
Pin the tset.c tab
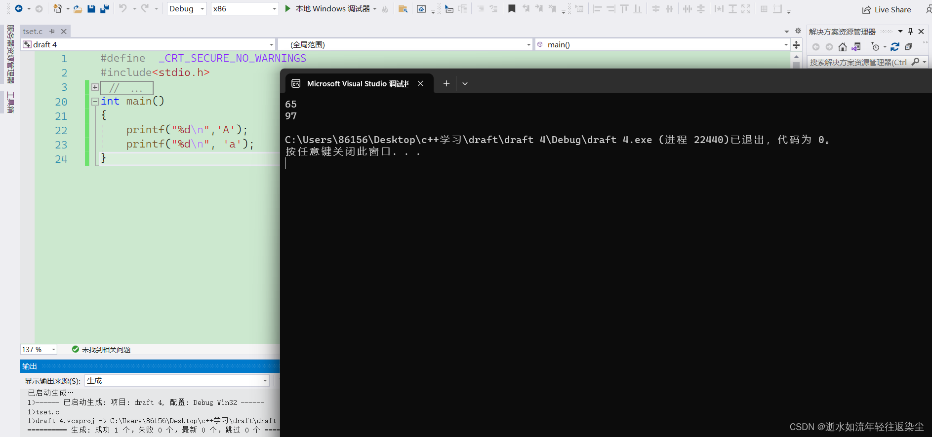[52, 31]
